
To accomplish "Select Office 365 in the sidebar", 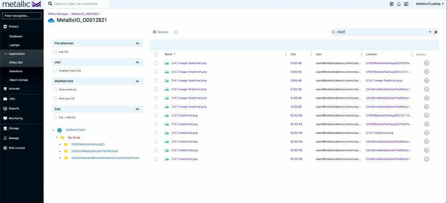I will [16, 62].
